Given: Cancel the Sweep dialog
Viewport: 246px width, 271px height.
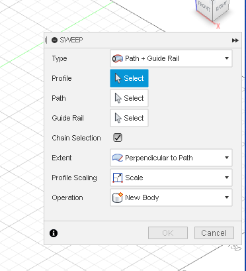Looking at the screenshot, I should (x=214, y=233).
